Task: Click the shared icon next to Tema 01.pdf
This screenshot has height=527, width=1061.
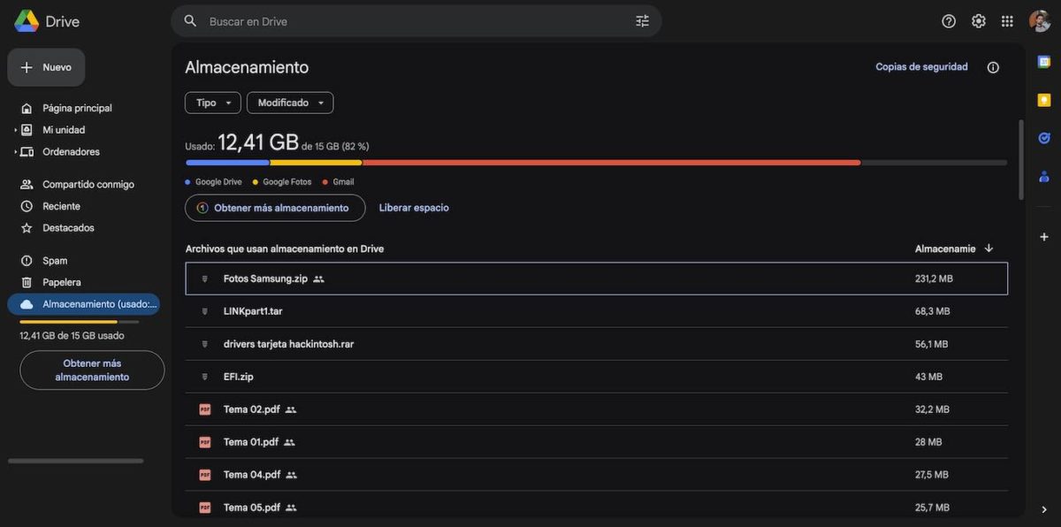Action: click(289, 442)
